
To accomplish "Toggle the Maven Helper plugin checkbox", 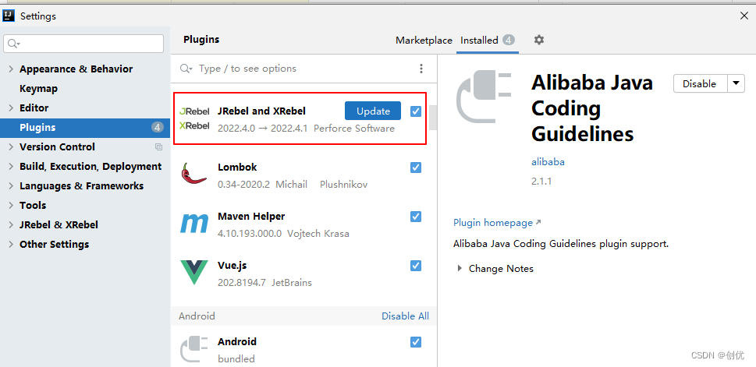I will click(x=416, y=217).
